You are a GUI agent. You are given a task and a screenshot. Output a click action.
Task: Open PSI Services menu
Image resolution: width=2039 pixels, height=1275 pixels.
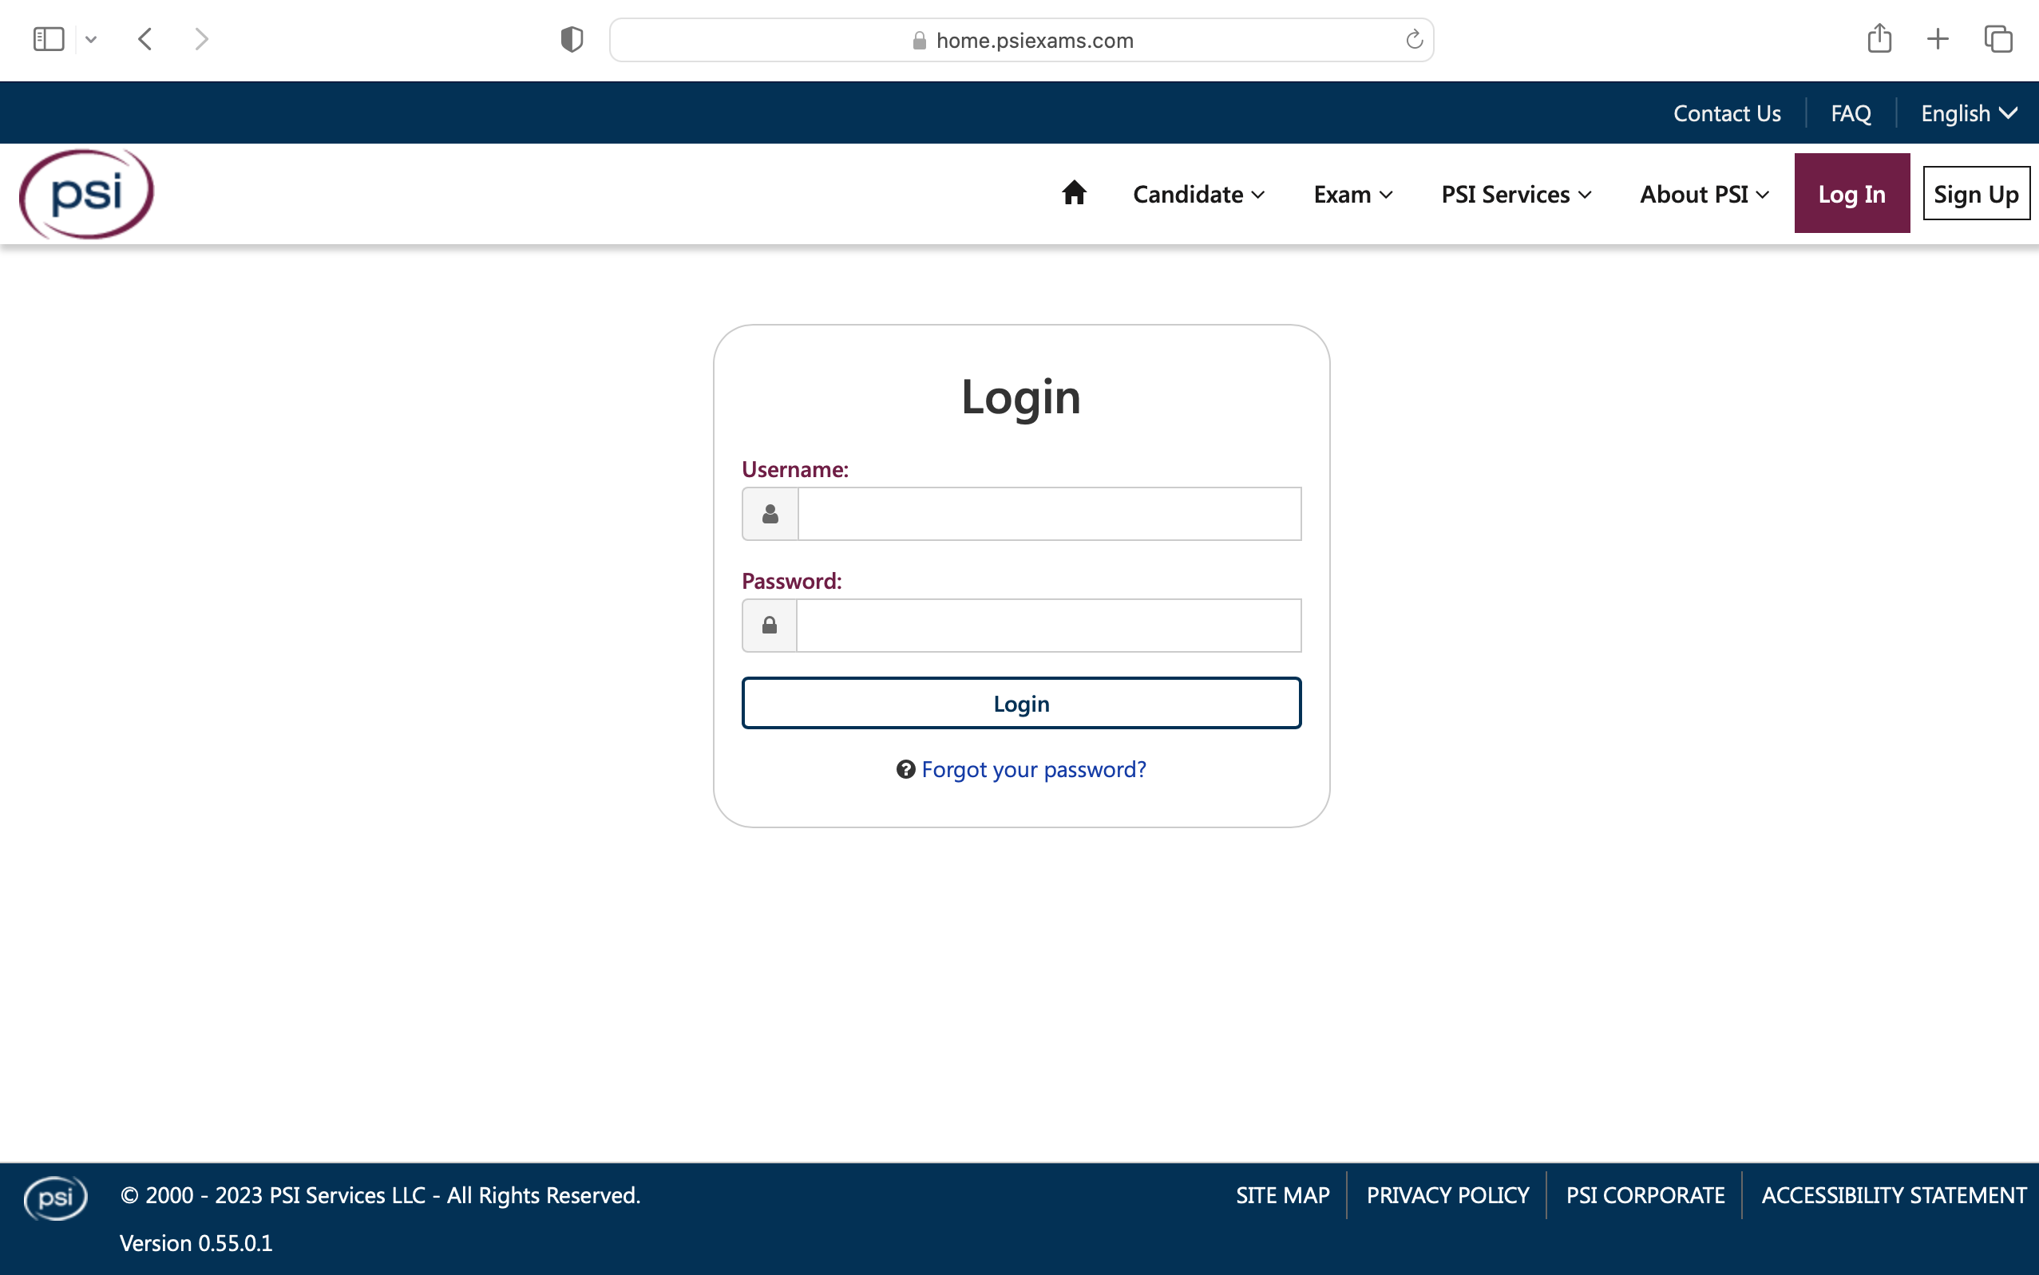click(x=1515, y=195)
